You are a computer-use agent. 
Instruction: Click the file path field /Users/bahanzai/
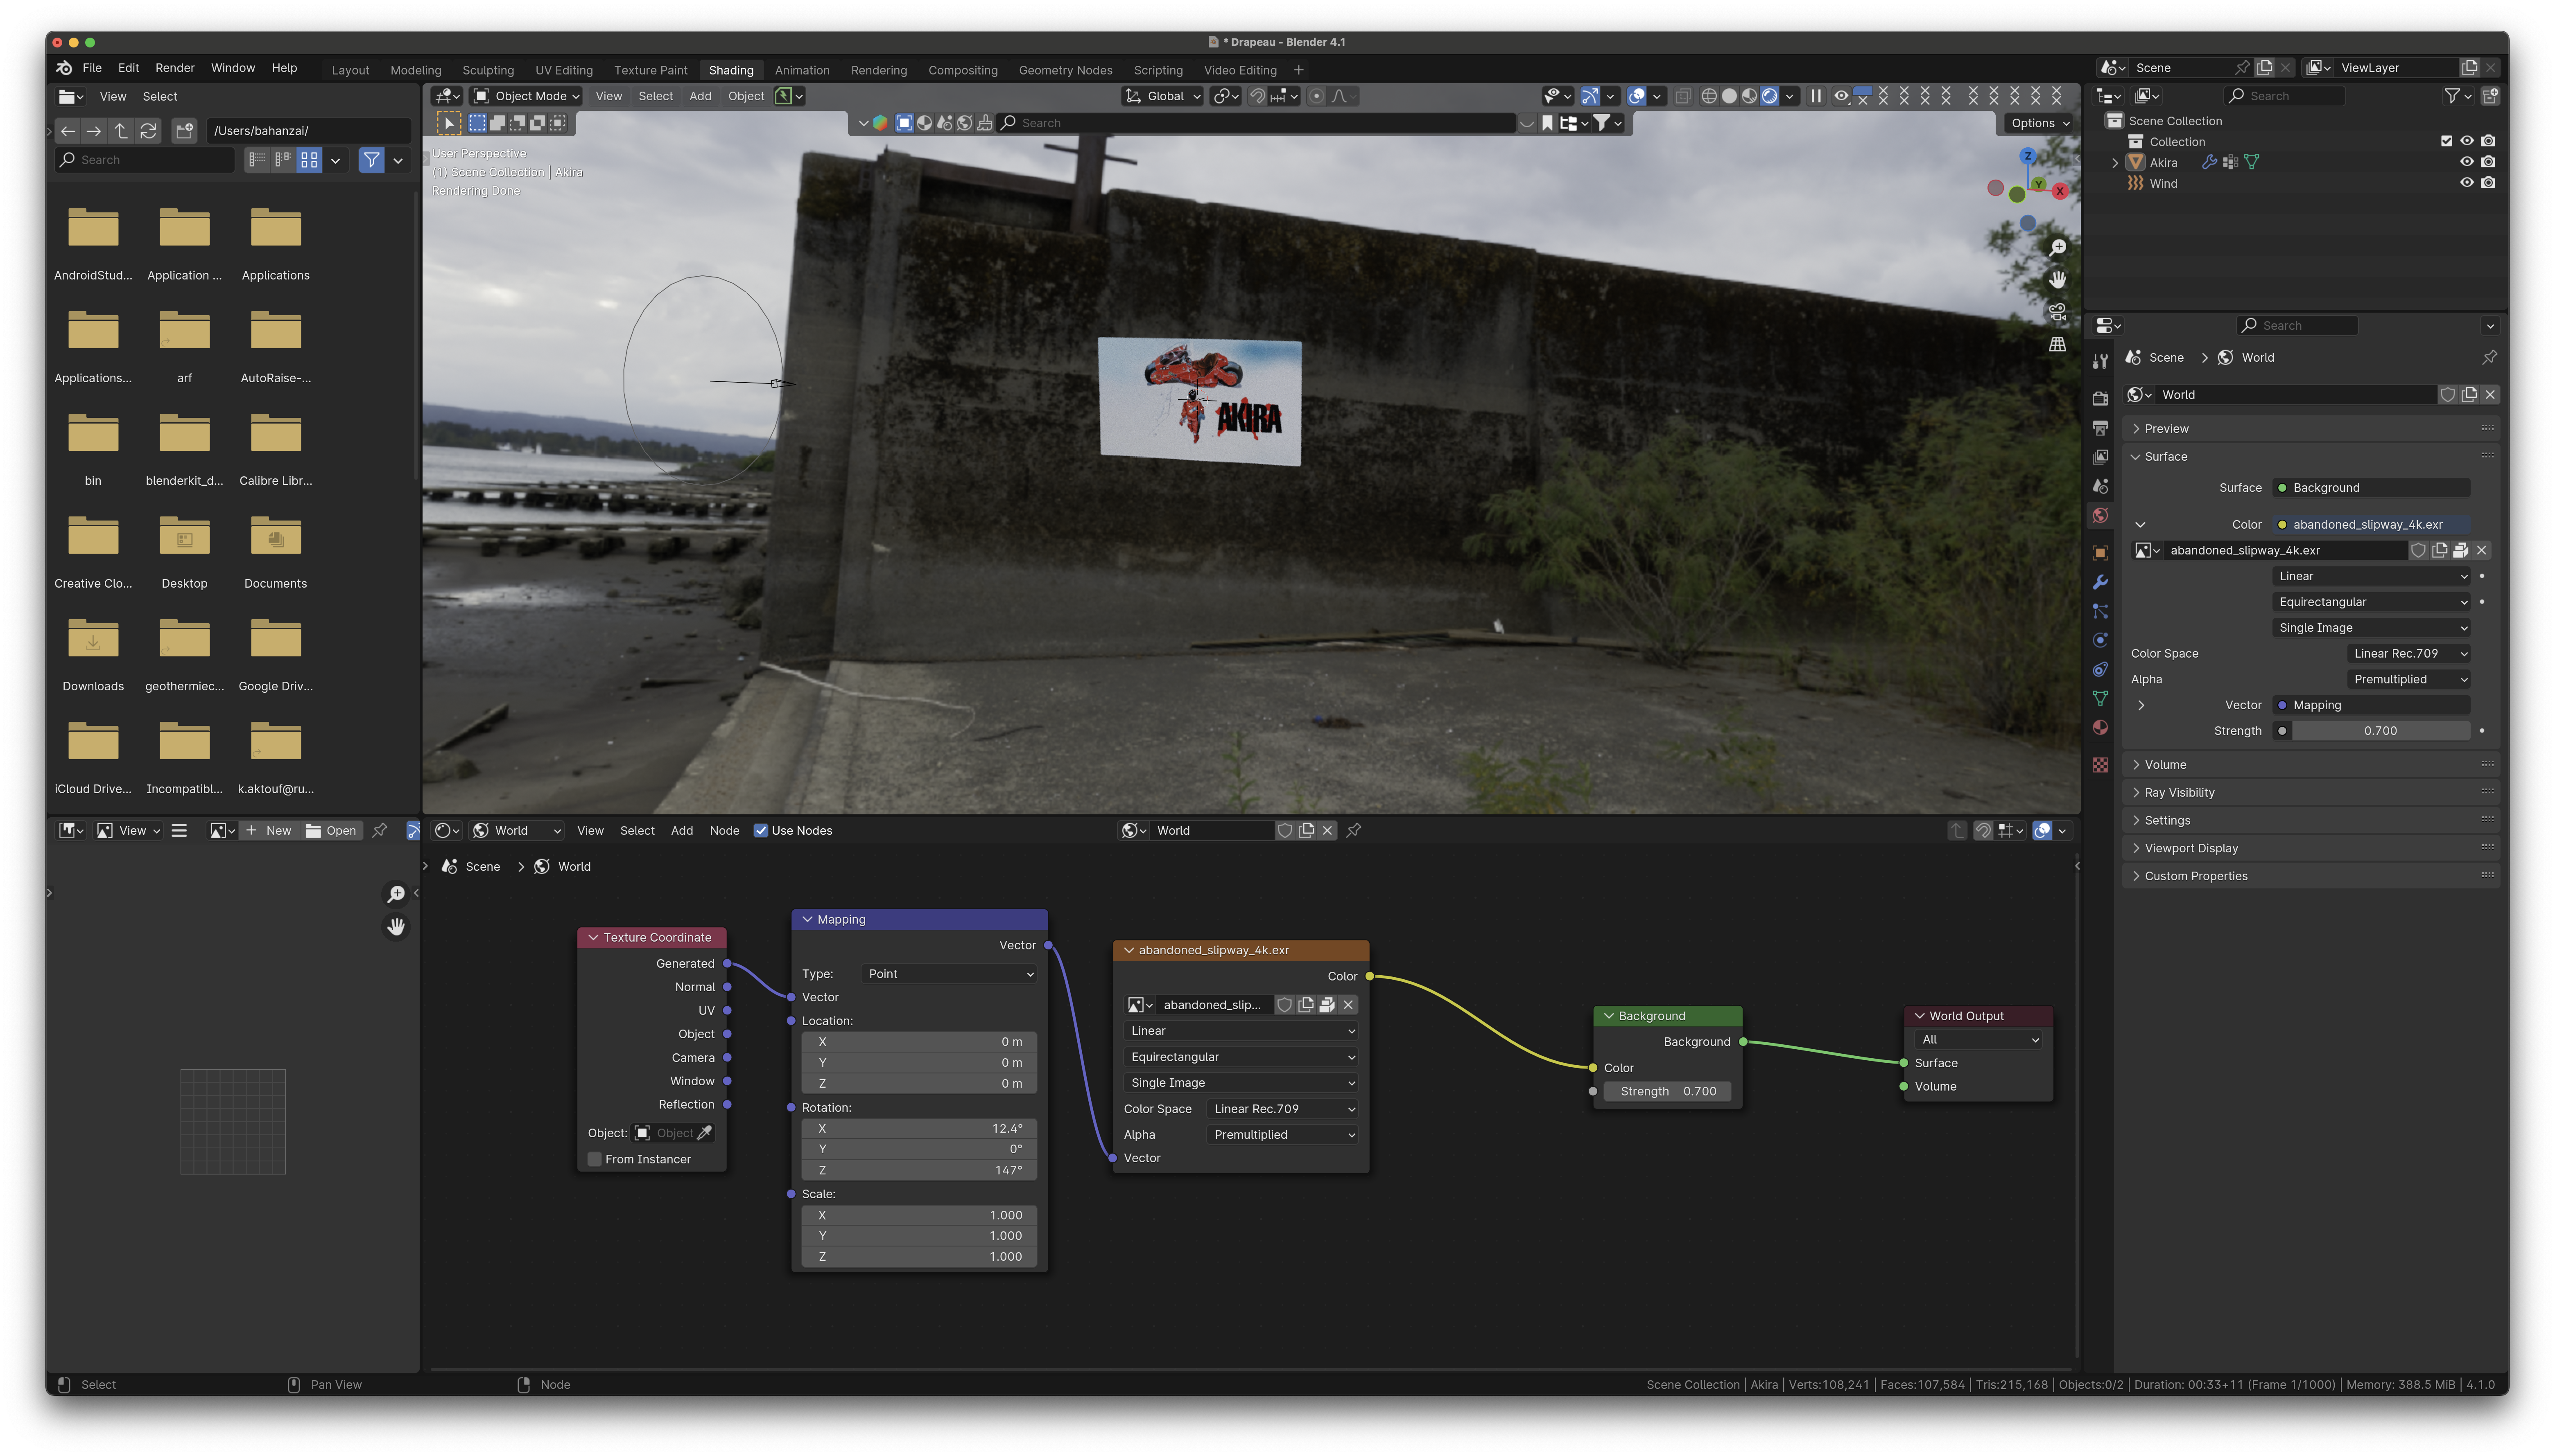click(308, 131)
